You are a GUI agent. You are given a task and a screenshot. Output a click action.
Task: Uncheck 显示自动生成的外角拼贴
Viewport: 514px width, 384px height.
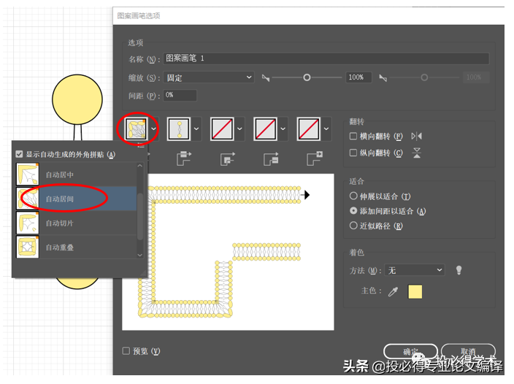click(19, 154)
